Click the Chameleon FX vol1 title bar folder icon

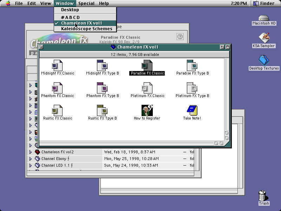pos(113,47)
